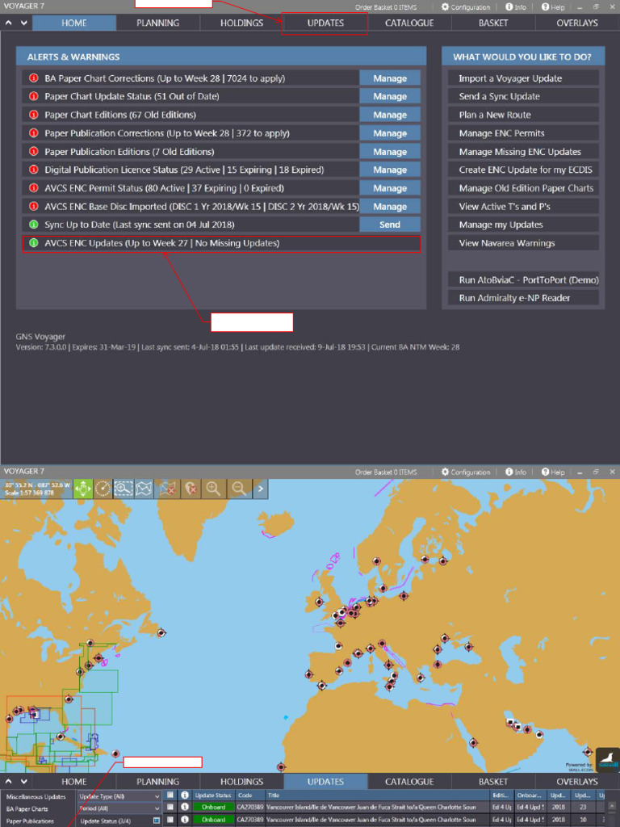
Task: Remove pins with red-cross marker tool
Action: click(x=191, y=489)
